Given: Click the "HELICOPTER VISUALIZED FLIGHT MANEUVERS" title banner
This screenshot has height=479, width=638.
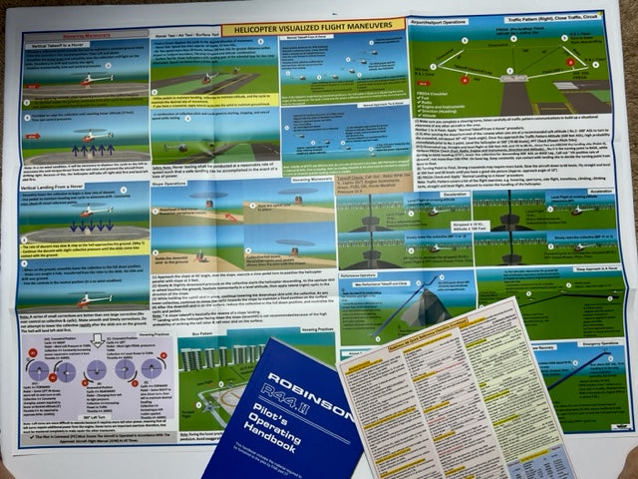Looking at the screenshot, I should pyautogui.click(x=314, y=28).
